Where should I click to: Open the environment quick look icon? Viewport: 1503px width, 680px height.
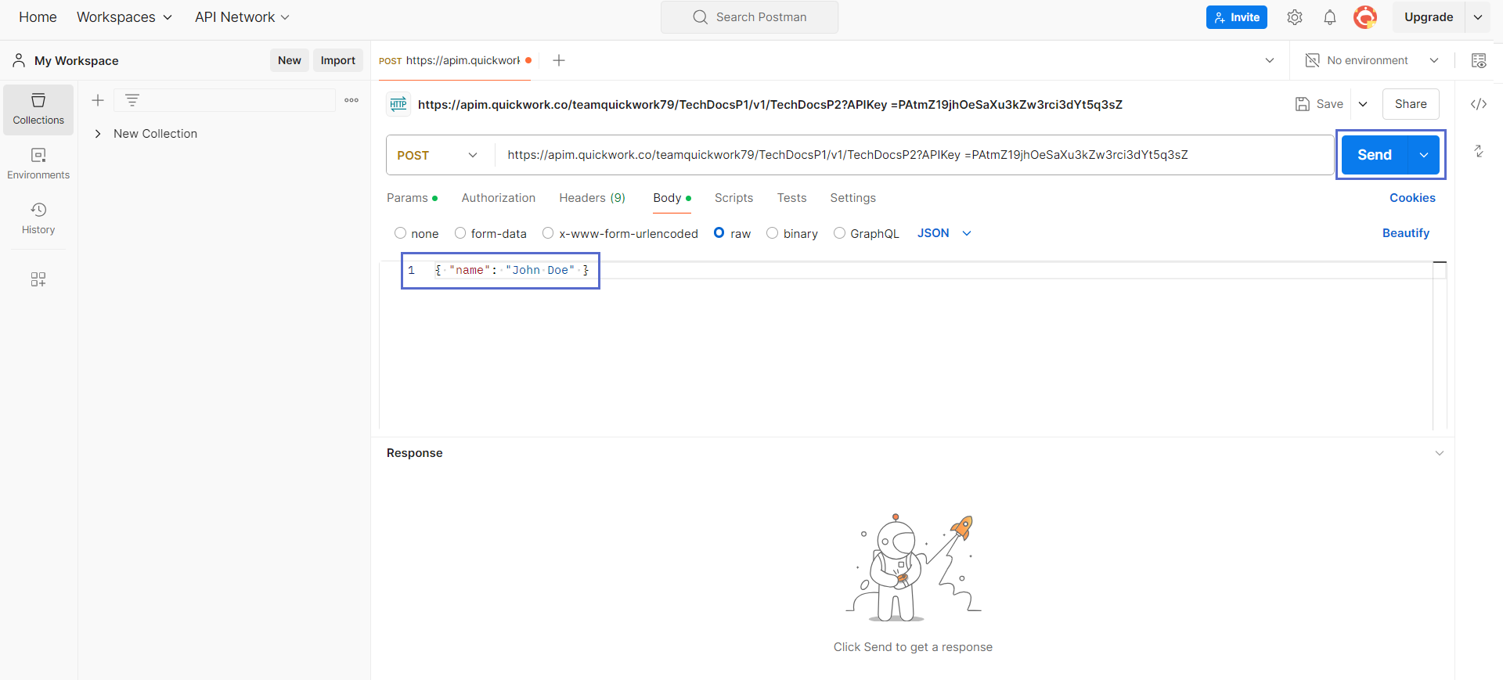click(1479, 60)
